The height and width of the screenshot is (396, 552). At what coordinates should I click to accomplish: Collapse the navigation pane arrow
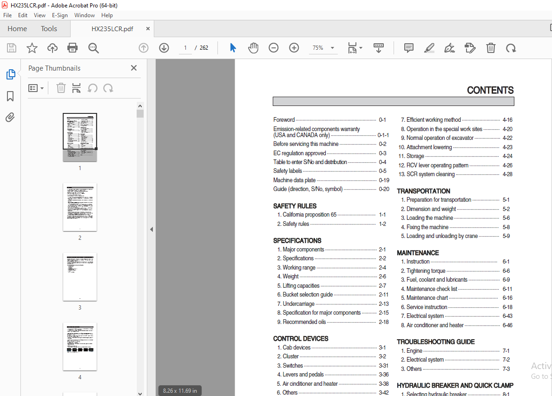151,230
